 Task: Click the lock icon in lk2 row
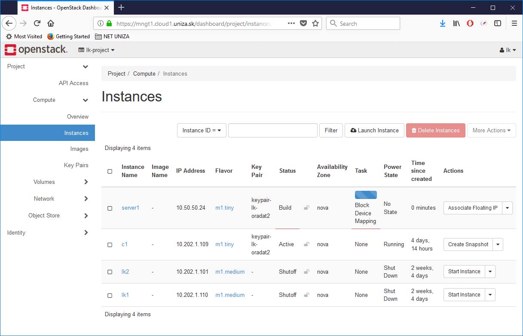[x=306, y=272]
